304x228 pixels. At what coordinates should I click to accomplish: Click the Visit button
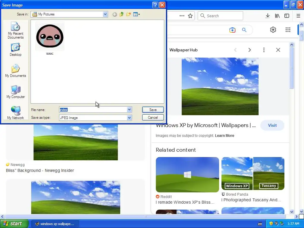pos(272,125)
